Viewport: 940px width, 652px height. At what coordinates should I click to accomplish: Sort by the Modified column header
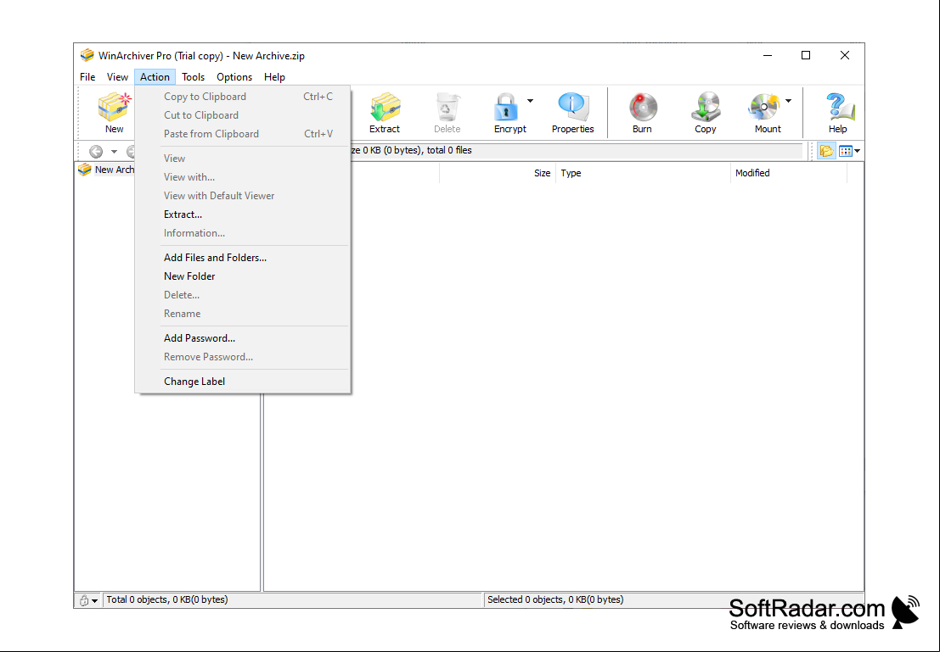pos(788,173)
